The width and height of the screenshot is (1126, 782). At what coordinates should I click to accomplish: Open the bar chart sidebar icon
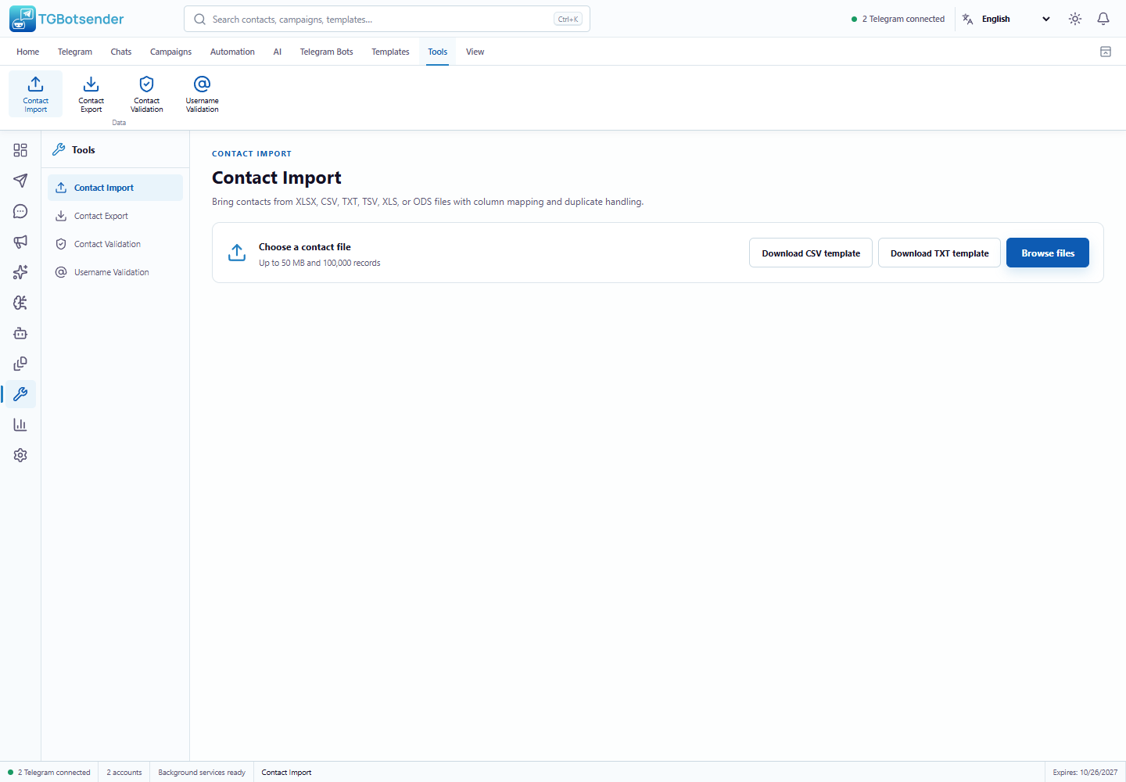click(20, 425)
